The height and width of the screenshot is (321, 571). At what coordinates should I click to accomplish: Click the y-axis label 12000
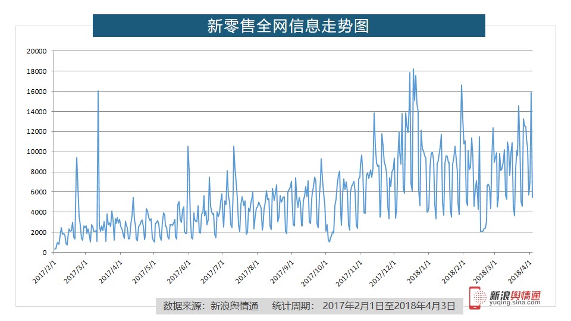point(36,131)
